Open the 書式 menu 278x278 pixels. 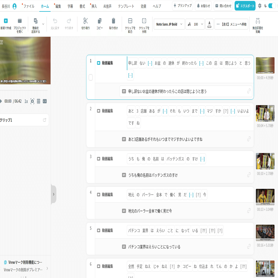click(82, 6)
